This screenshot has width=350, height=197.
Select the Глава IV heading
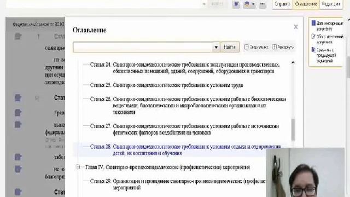pyautogui.click(x=167, y=167)
